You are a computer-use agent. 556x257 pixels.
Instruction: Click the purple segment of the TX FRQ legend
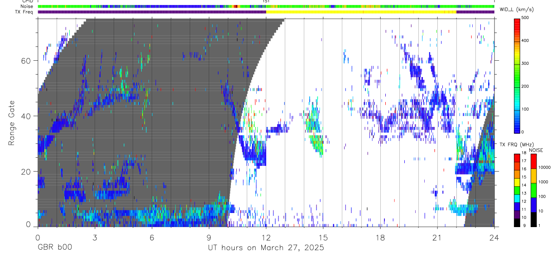pyautogui.click(x=518, y=214)
